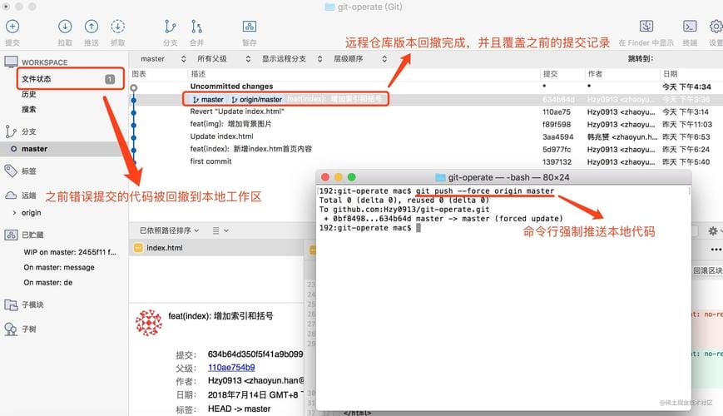Click the 远端 cloud sidebar icon
The width and height of the screenshot is (723, 416).
click(x=11, y=195)
